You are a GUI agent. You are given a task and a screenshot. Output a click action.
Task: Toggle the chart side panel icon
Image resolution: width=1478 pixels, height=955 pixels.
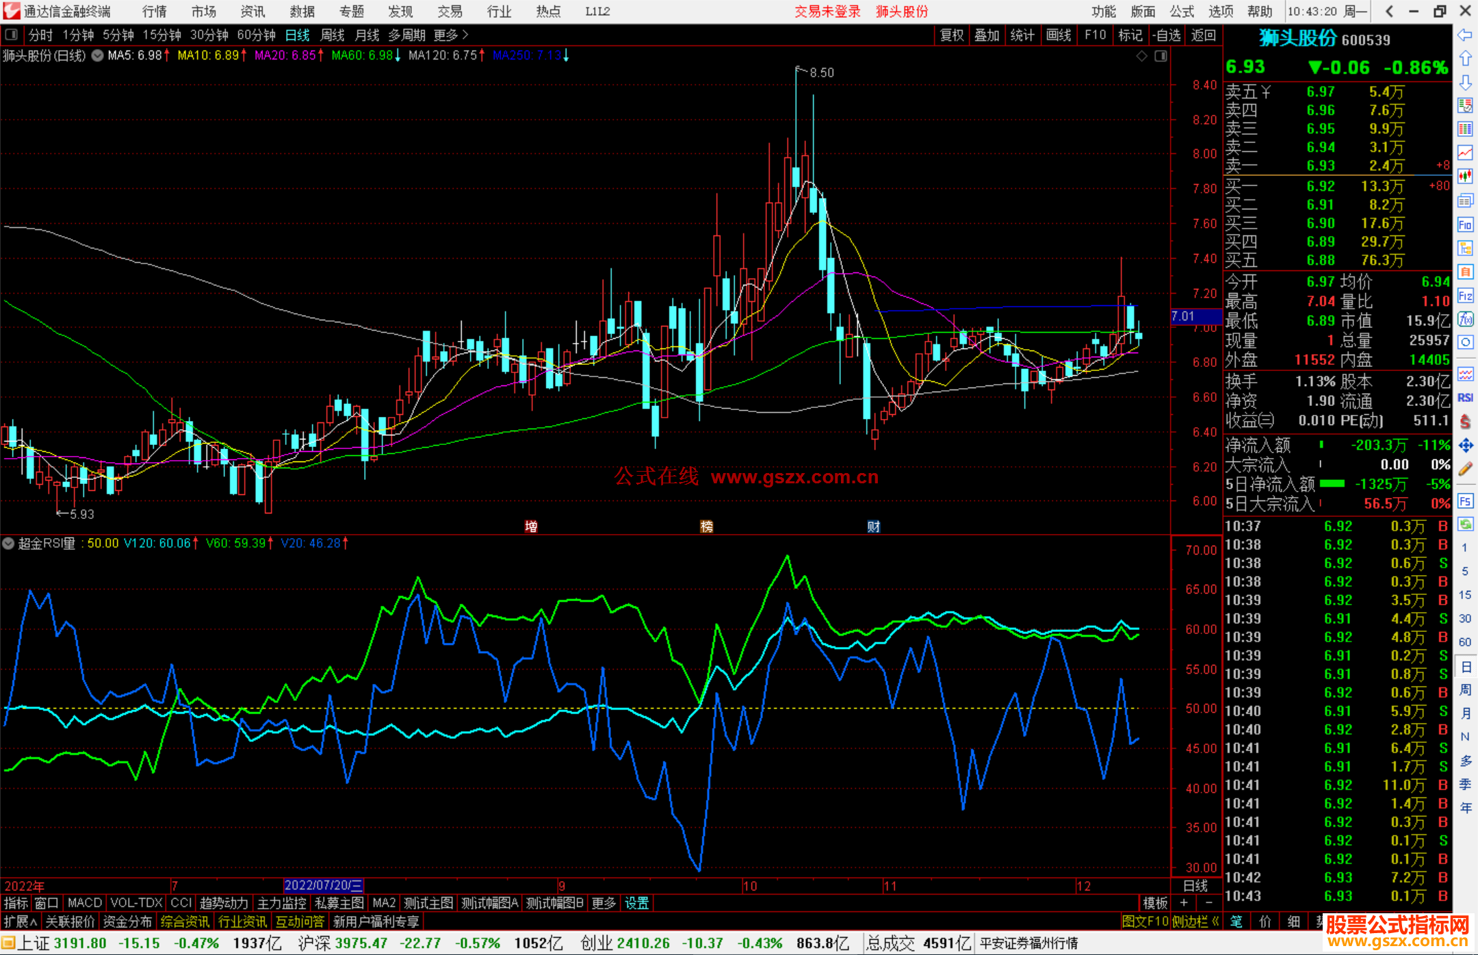[1161, 56]
